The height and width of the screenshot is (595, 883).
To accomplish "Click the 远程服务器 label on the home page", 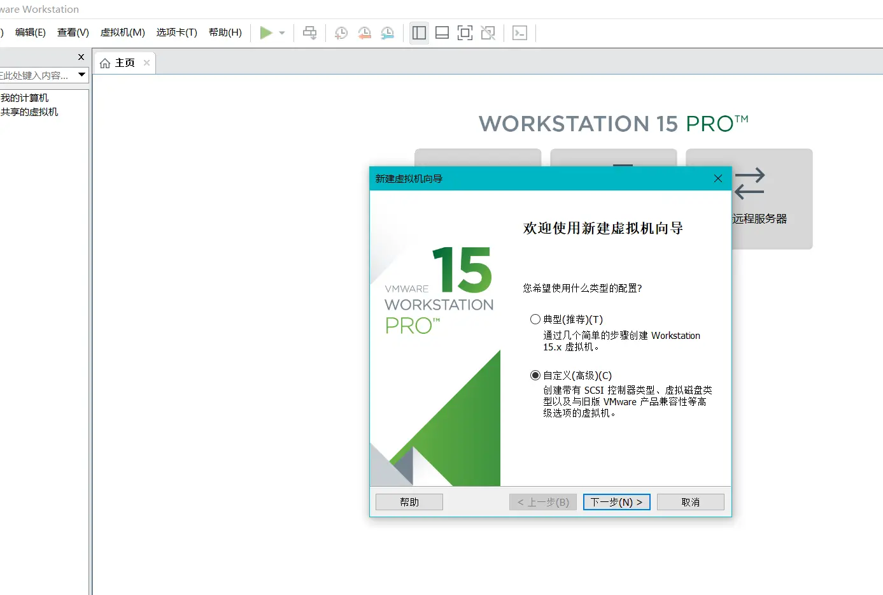I will click(x=759, y=219).
